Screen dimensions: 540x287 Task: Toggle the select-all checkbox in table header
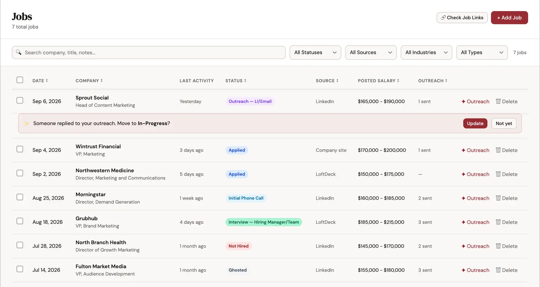20,80
